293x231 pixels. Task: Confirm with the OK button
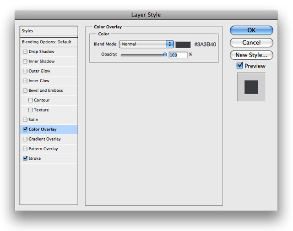click(251, 30)
